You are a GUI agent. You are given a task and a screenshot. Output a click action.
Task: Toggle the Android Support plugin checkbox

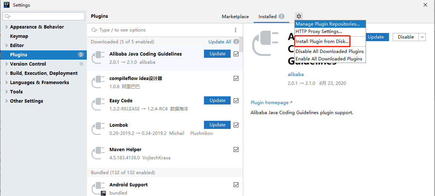pos(236,185)
